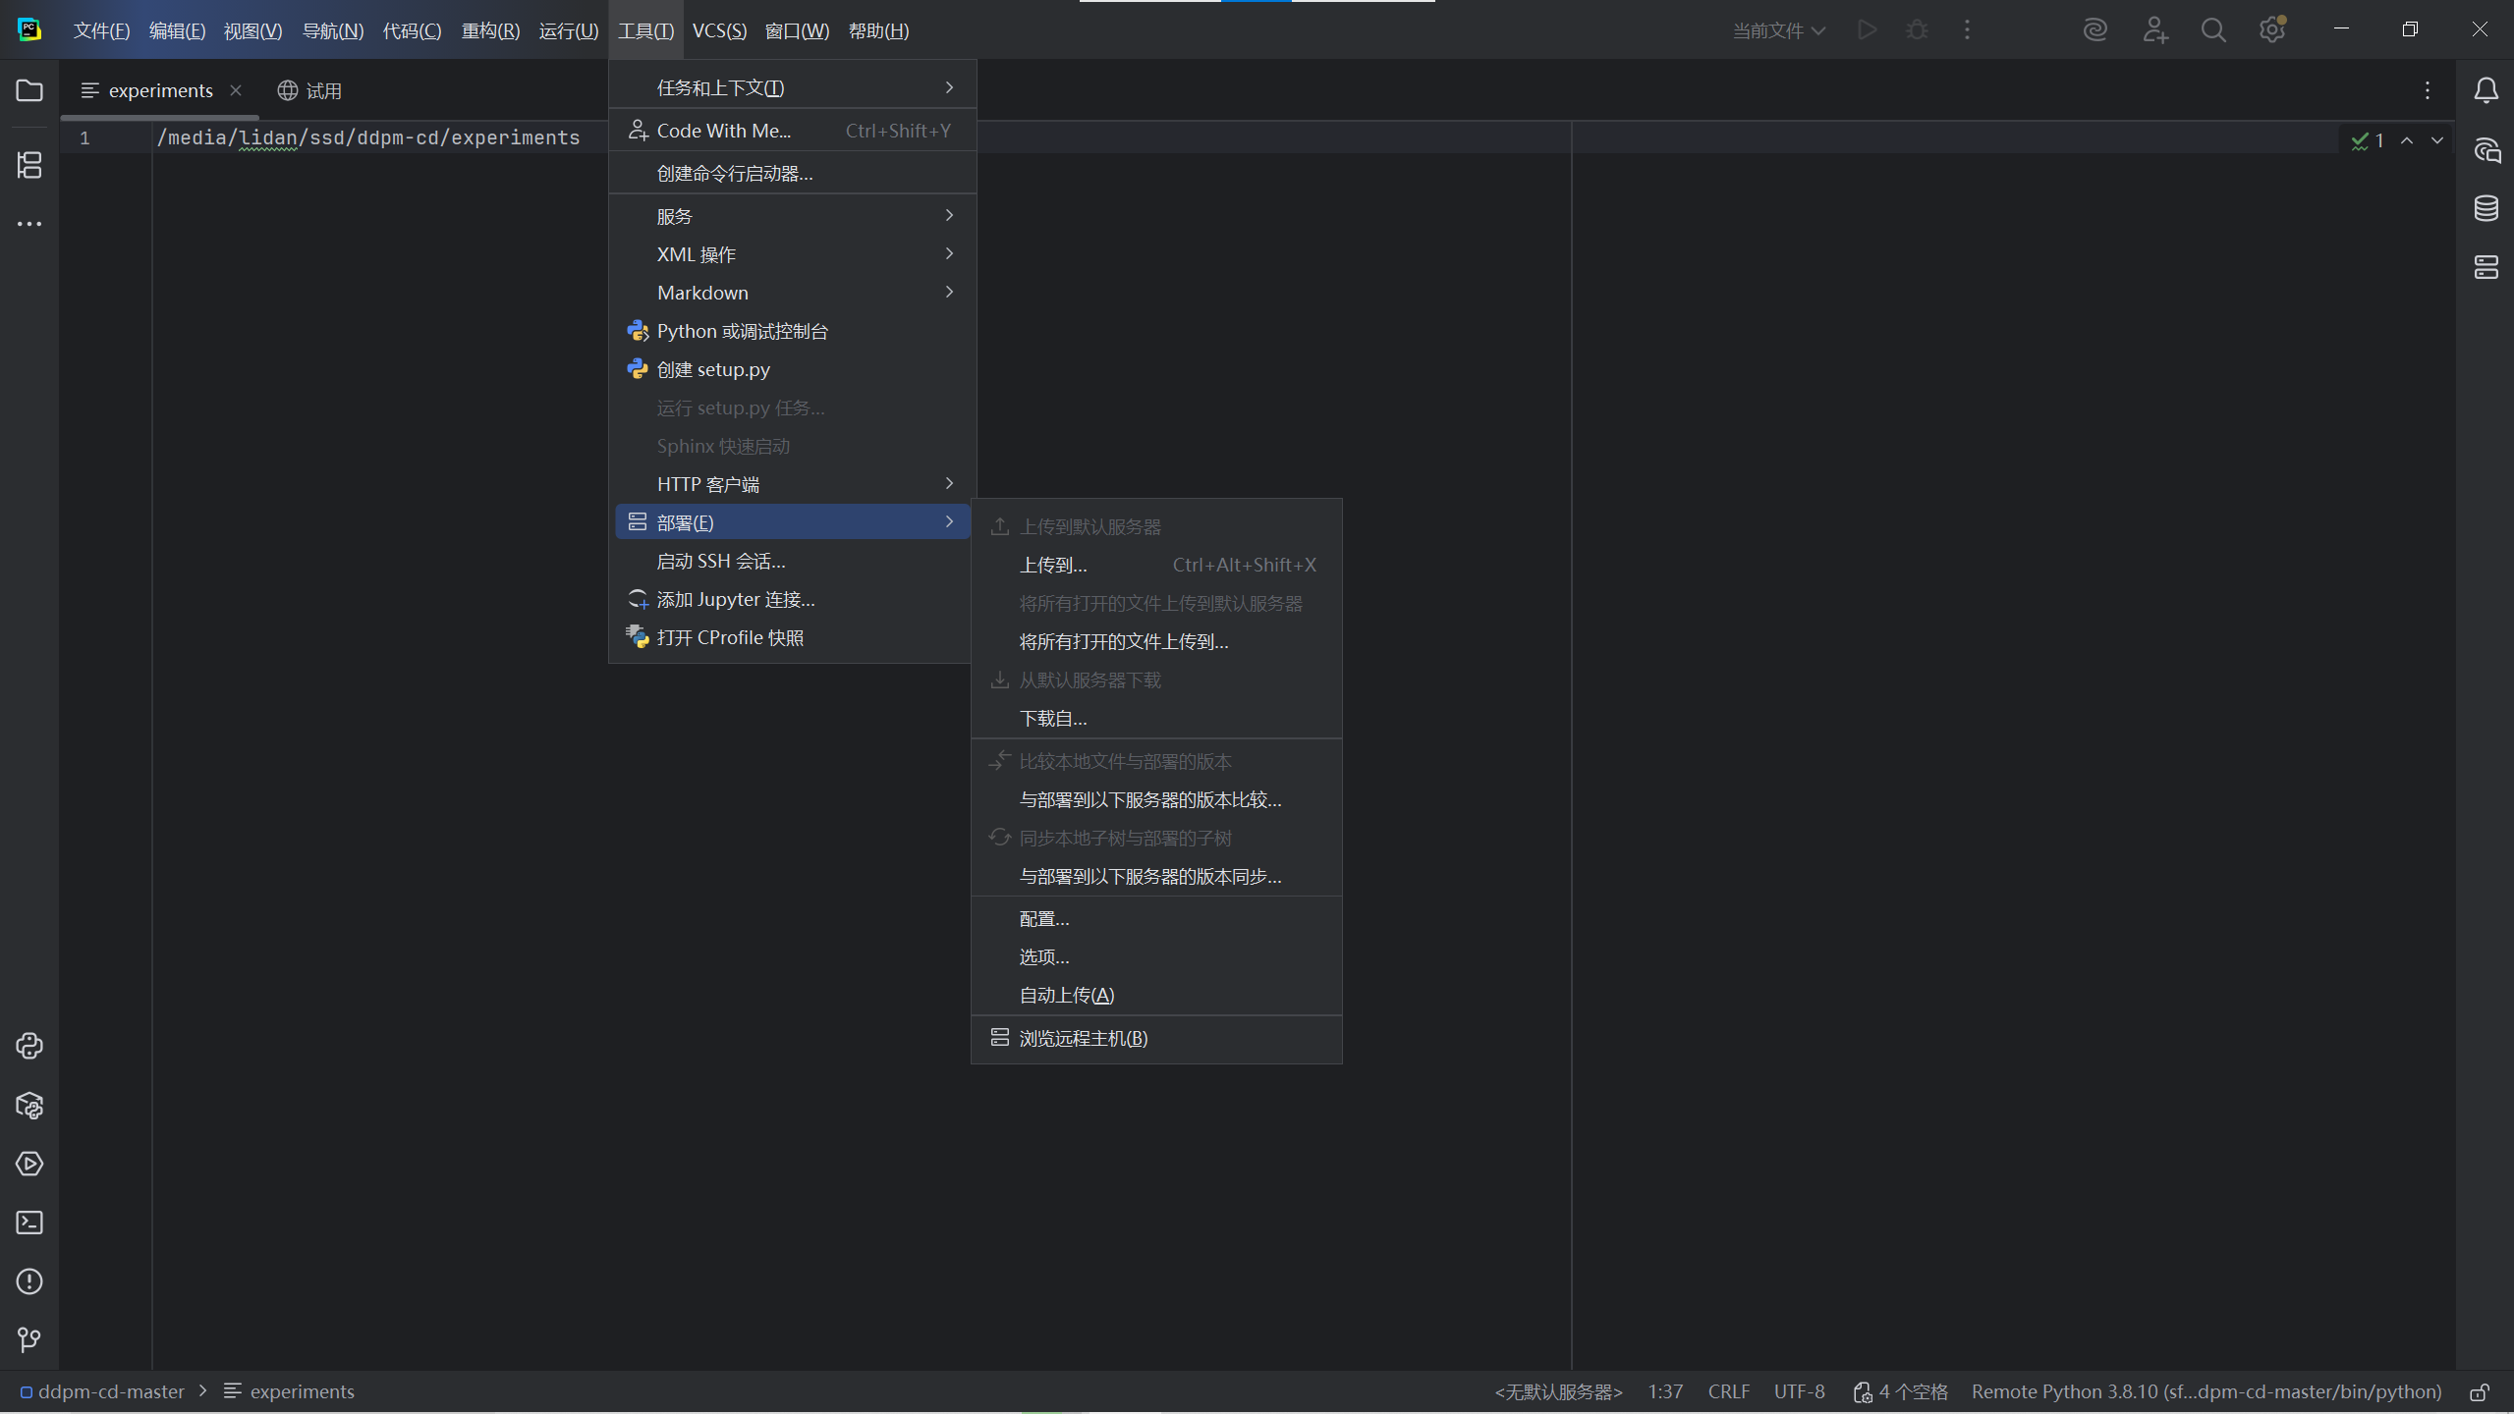Open the Database tool window
The width and height of the screenshot is (2514, 1414).
coord(2486,208)
